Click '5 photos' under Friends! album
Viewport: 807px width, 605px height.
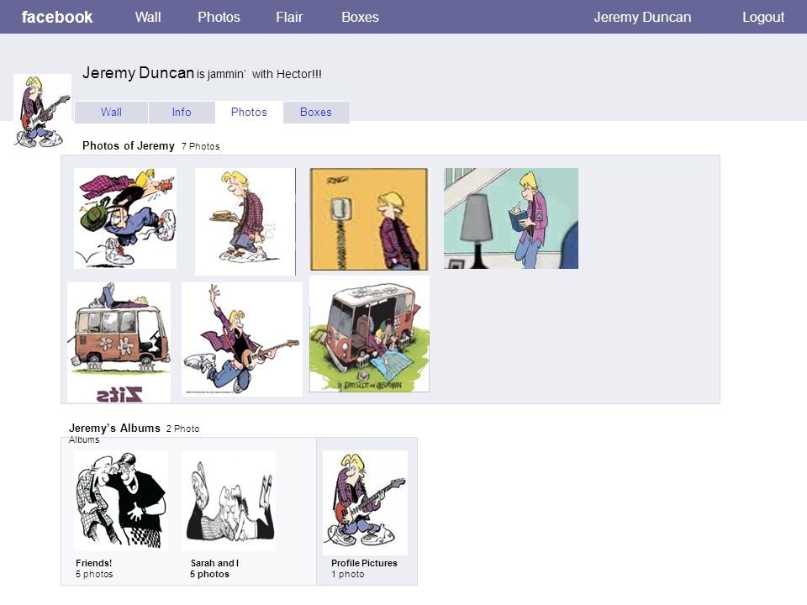click(x=94, y=574)
